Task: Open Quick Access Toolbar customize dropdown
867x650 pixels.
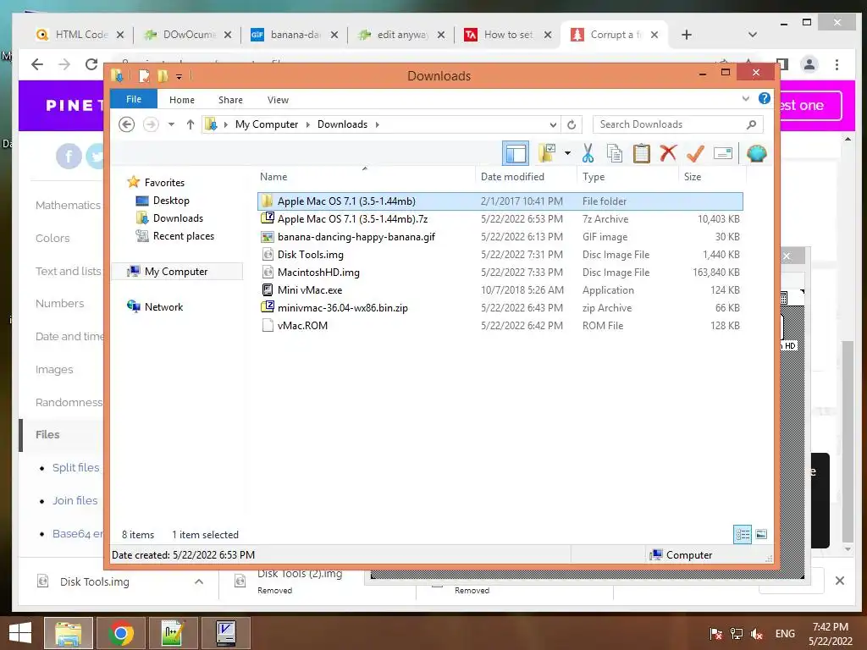Action: tap(179, 76)
